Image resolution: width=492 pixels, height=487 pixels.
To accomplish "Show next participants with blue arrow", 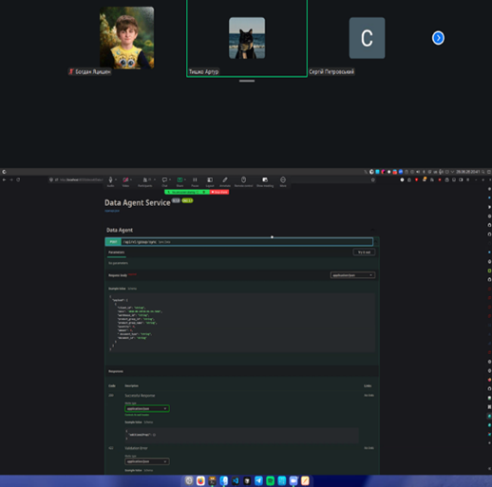I will click(438, 38).
